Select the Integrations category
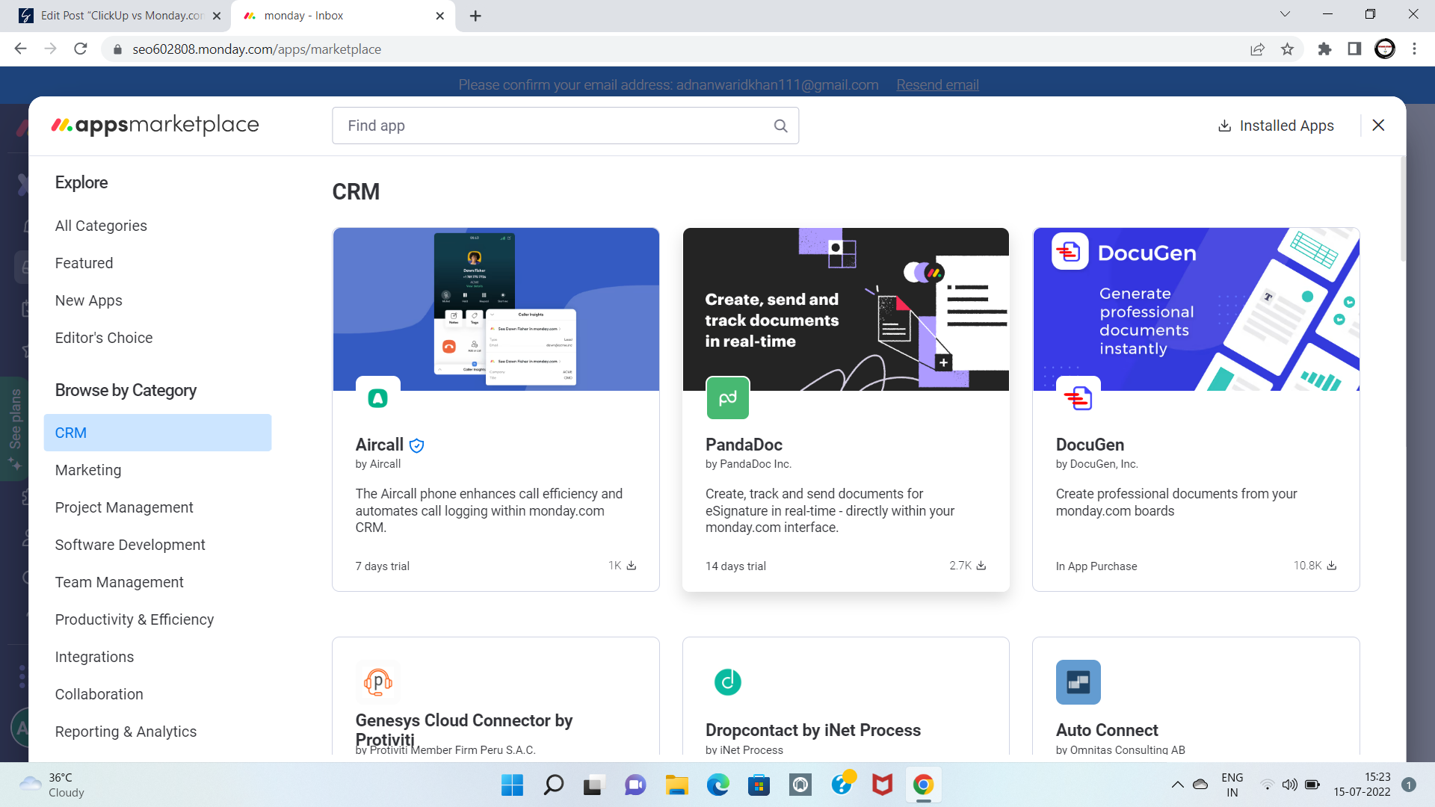 point(94,657)
